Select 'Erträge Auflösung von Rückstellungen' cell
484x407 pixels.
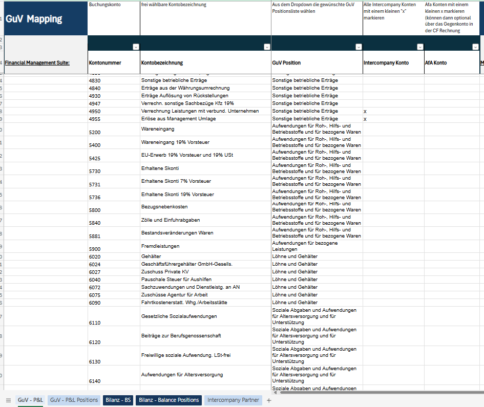coord(205,96)
